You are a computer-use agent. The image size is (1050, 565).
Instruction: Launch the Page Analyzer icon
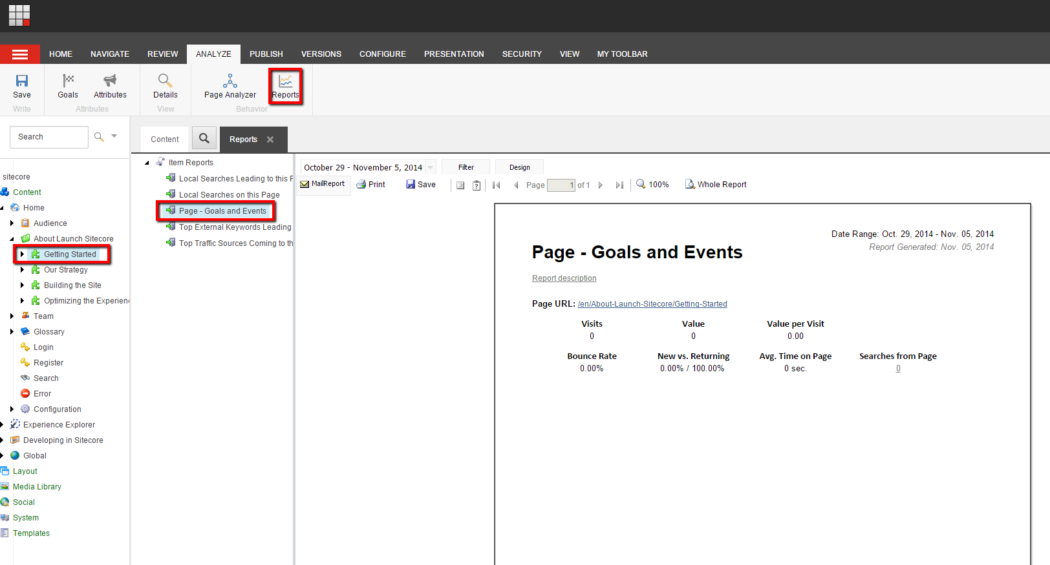click(x=230, y=81)
